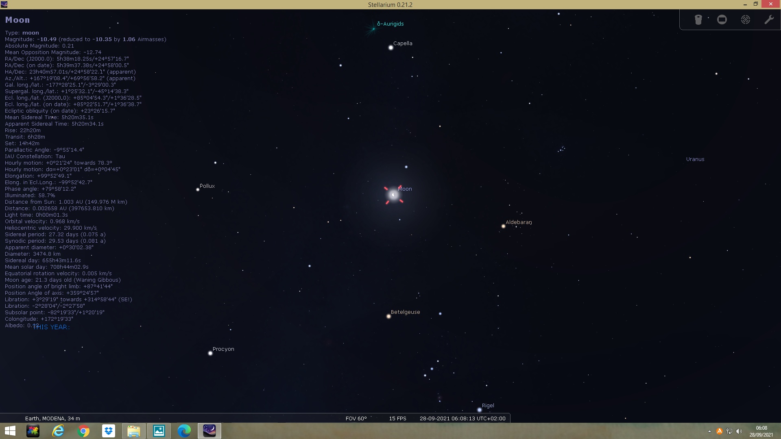Launch Internet Explorer from taskbar

58,431
